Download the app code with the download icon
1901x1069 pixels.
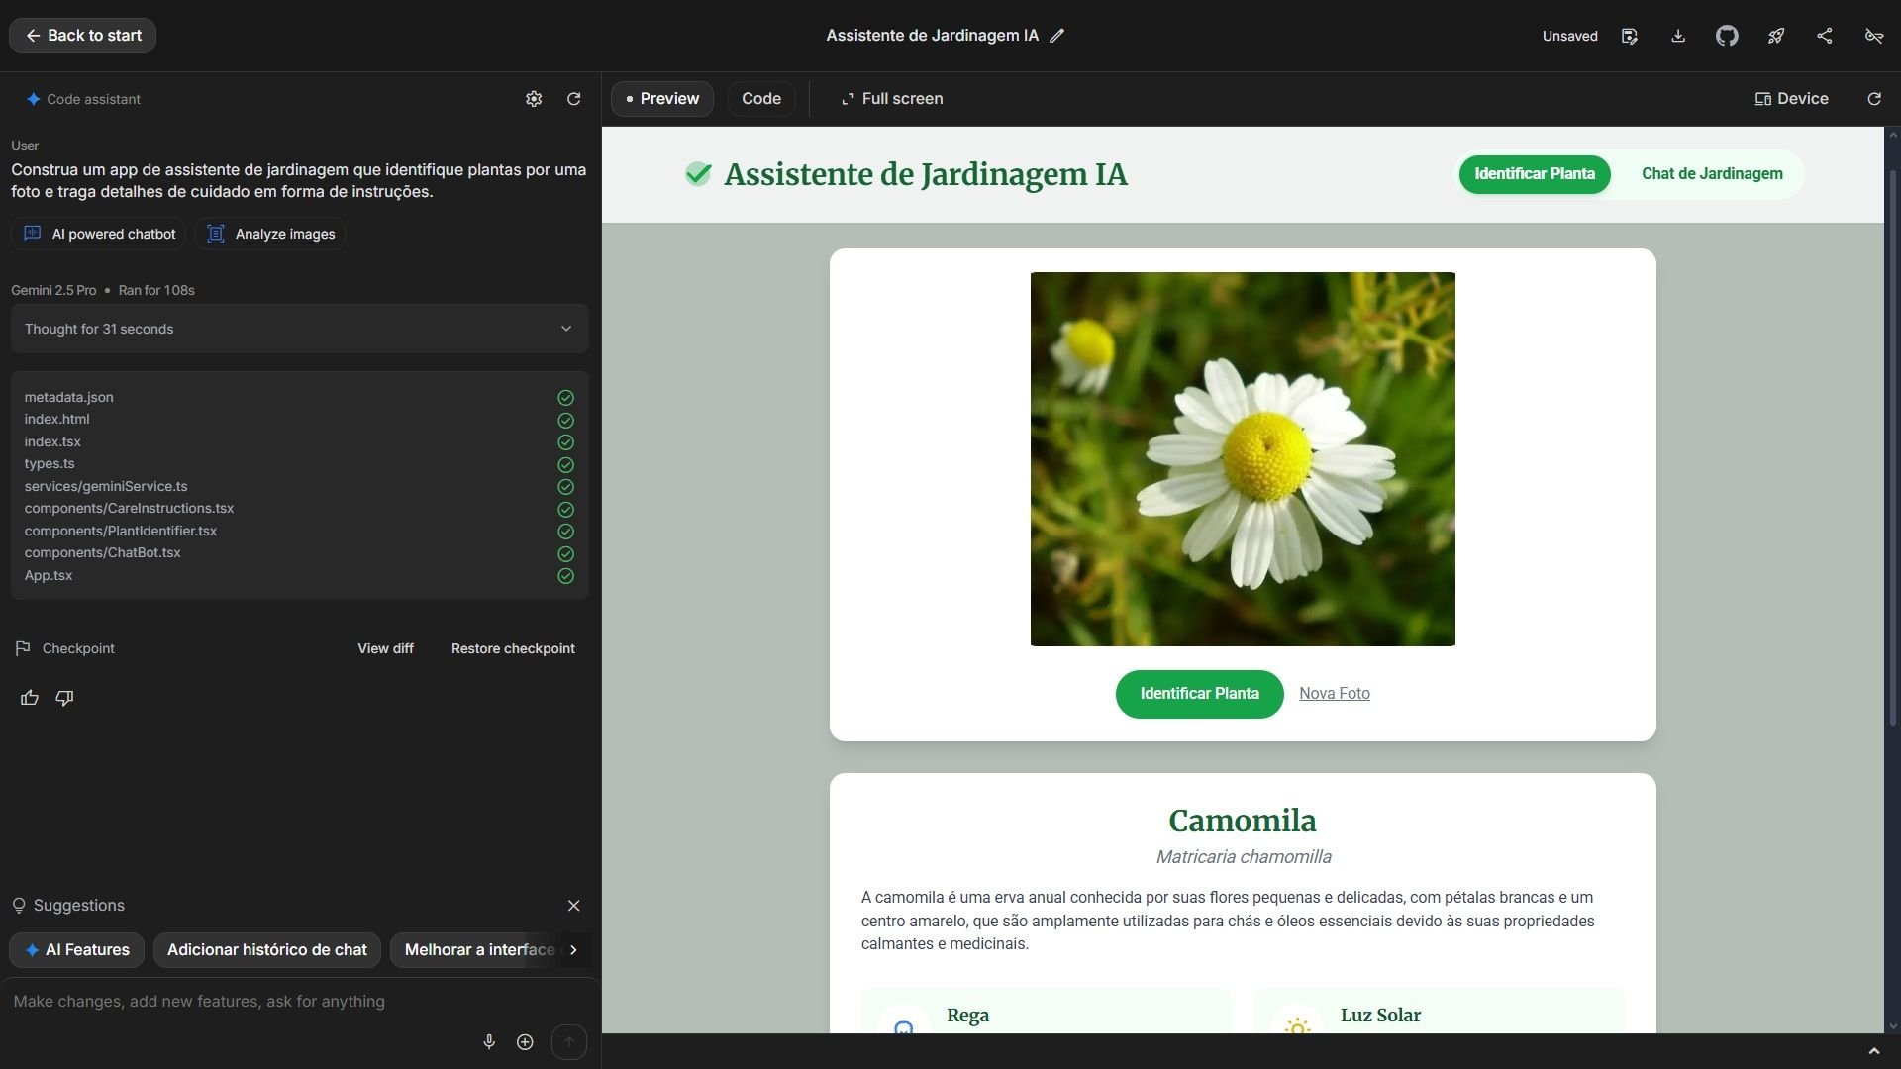coord(1677,36)
